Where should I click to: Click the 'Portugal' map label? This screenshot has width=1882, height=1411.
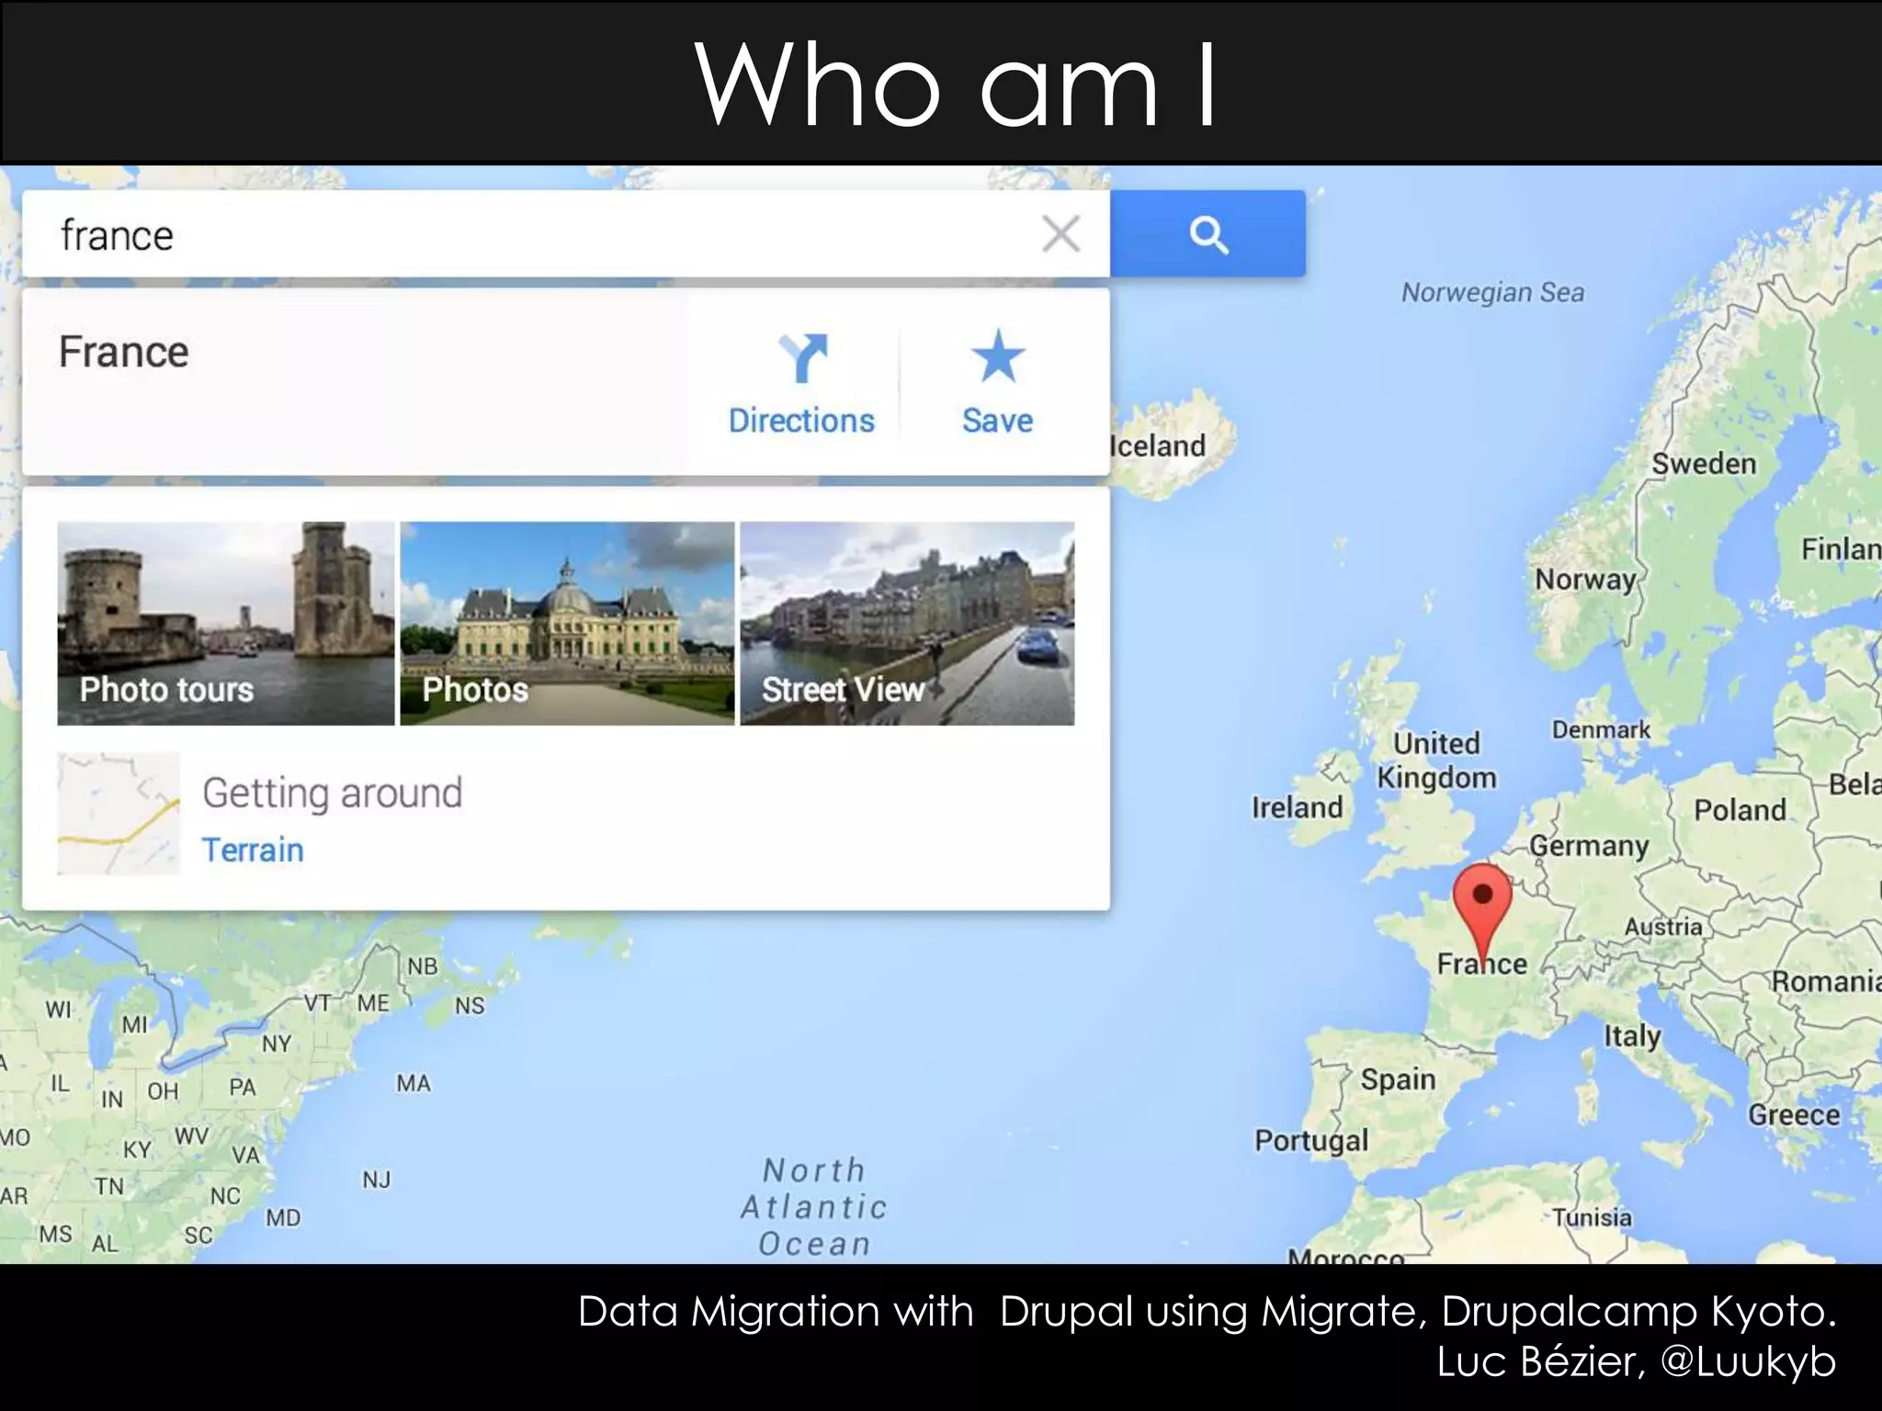pos(1311,1141)
